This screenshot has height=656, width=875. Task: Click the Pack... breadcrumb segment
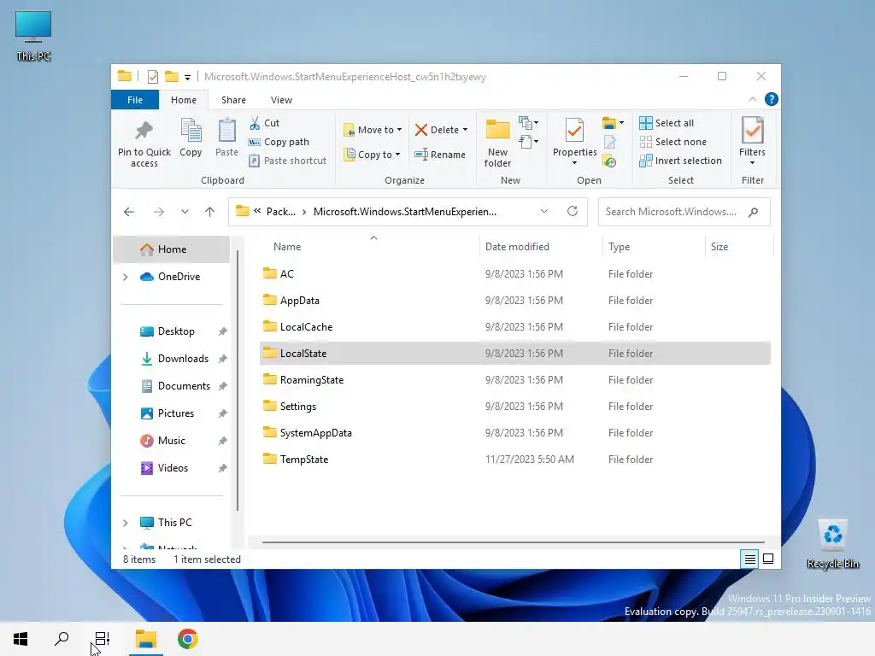(280, 212)
